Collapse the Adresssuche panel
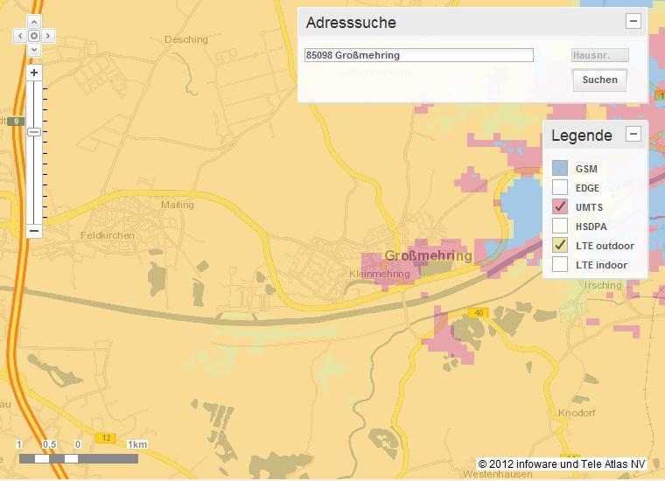The width and height of the screenshot is (665, 481). coord(633,22)
